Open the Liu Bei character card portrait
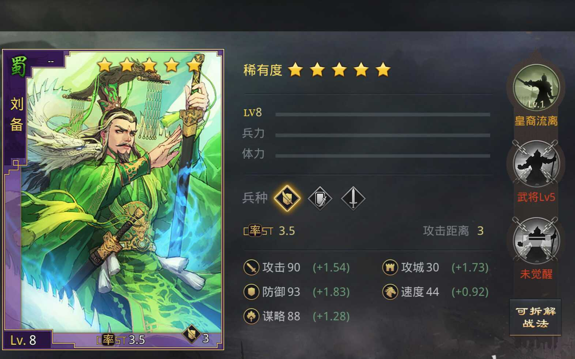This screenshot has height=359, width=575. (x=113, y=200)
